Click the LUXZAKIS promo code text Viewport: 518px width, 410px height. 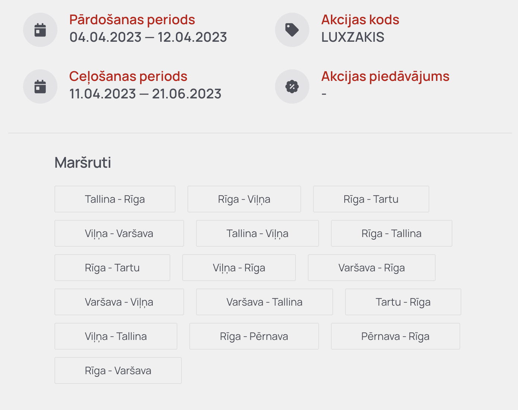coord(353,37)
